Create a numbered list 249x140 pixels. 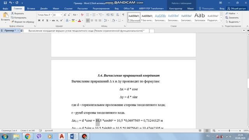94,15
